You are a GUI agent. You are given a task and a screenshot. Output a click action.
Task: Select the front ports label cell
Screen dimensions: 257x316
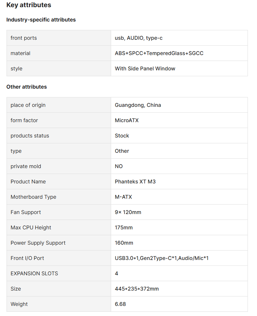24,38
